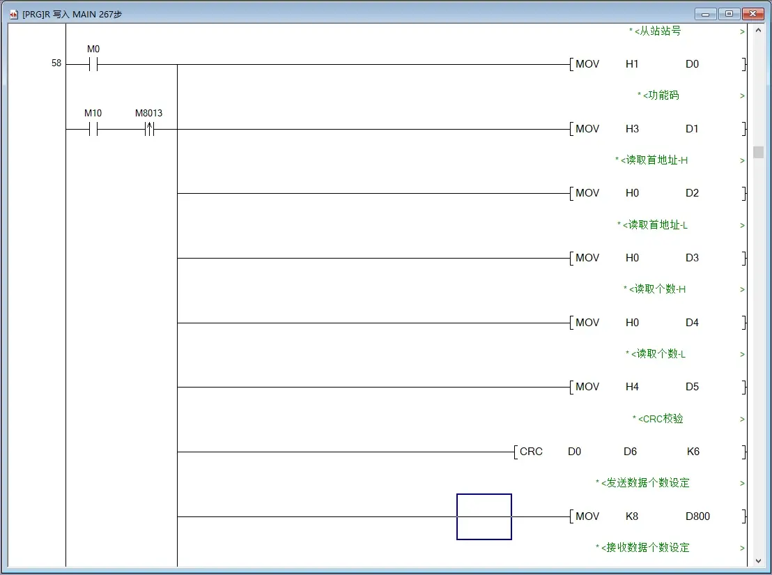772x575 pixels.
Task: Close the ladder program window
Action: coord(752,14)
